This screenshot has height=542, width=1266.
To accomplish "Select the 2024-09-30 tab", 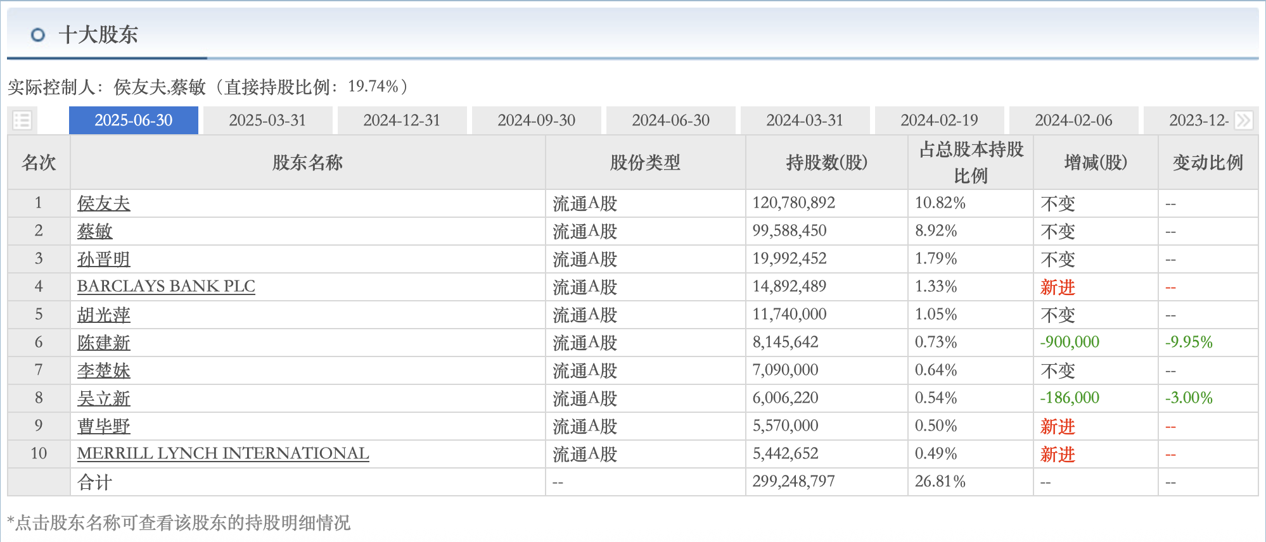I will point(536,120).
